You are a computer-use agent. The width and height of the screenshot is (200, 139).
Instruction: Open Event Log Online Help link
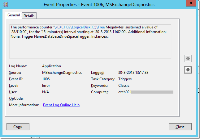click(61, 105)
